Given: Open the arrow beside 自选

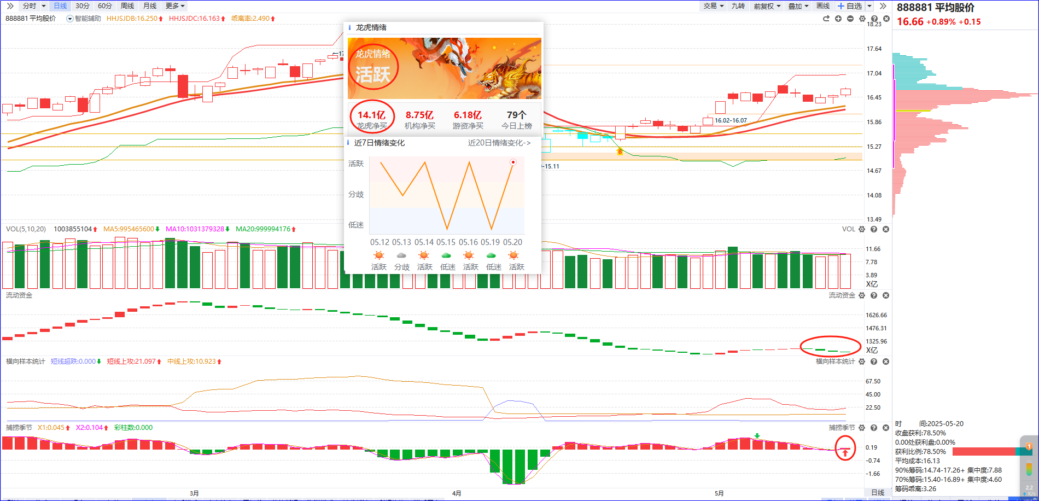Looking at the screenshot, I should 869,6.
